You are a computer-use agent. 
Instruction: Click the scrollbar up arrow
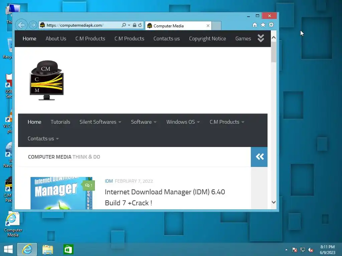coord(274,37)
